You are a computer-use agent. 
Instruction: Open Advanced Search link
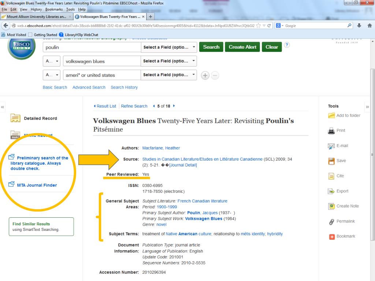point(89,87)
